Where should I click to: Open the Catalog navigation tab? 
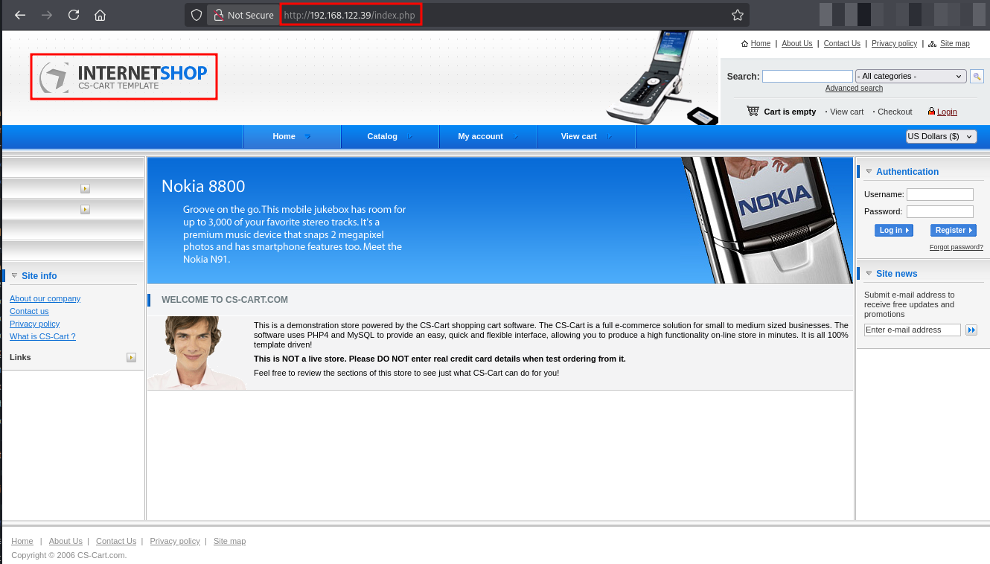(390, 136)
